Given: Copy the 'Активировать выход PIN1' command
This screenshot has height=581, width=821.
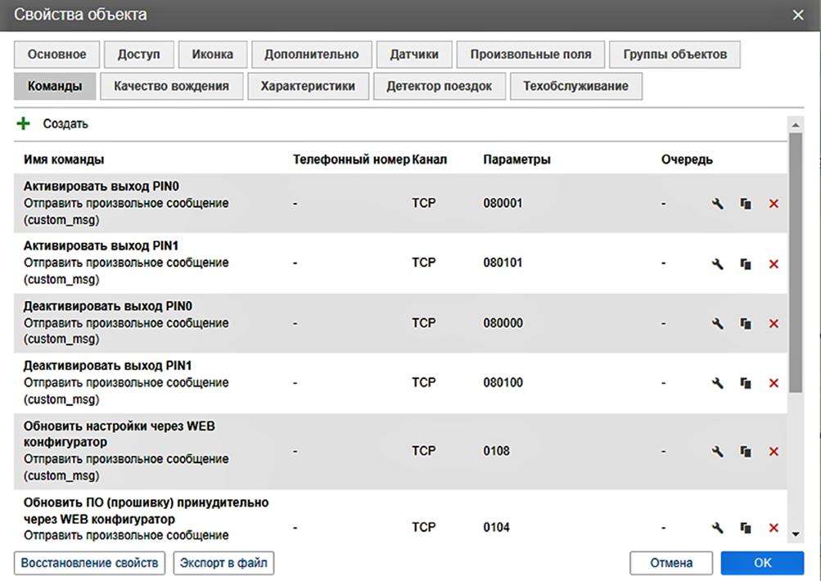Looking at the screenshot, I should [x=746, y=263].
